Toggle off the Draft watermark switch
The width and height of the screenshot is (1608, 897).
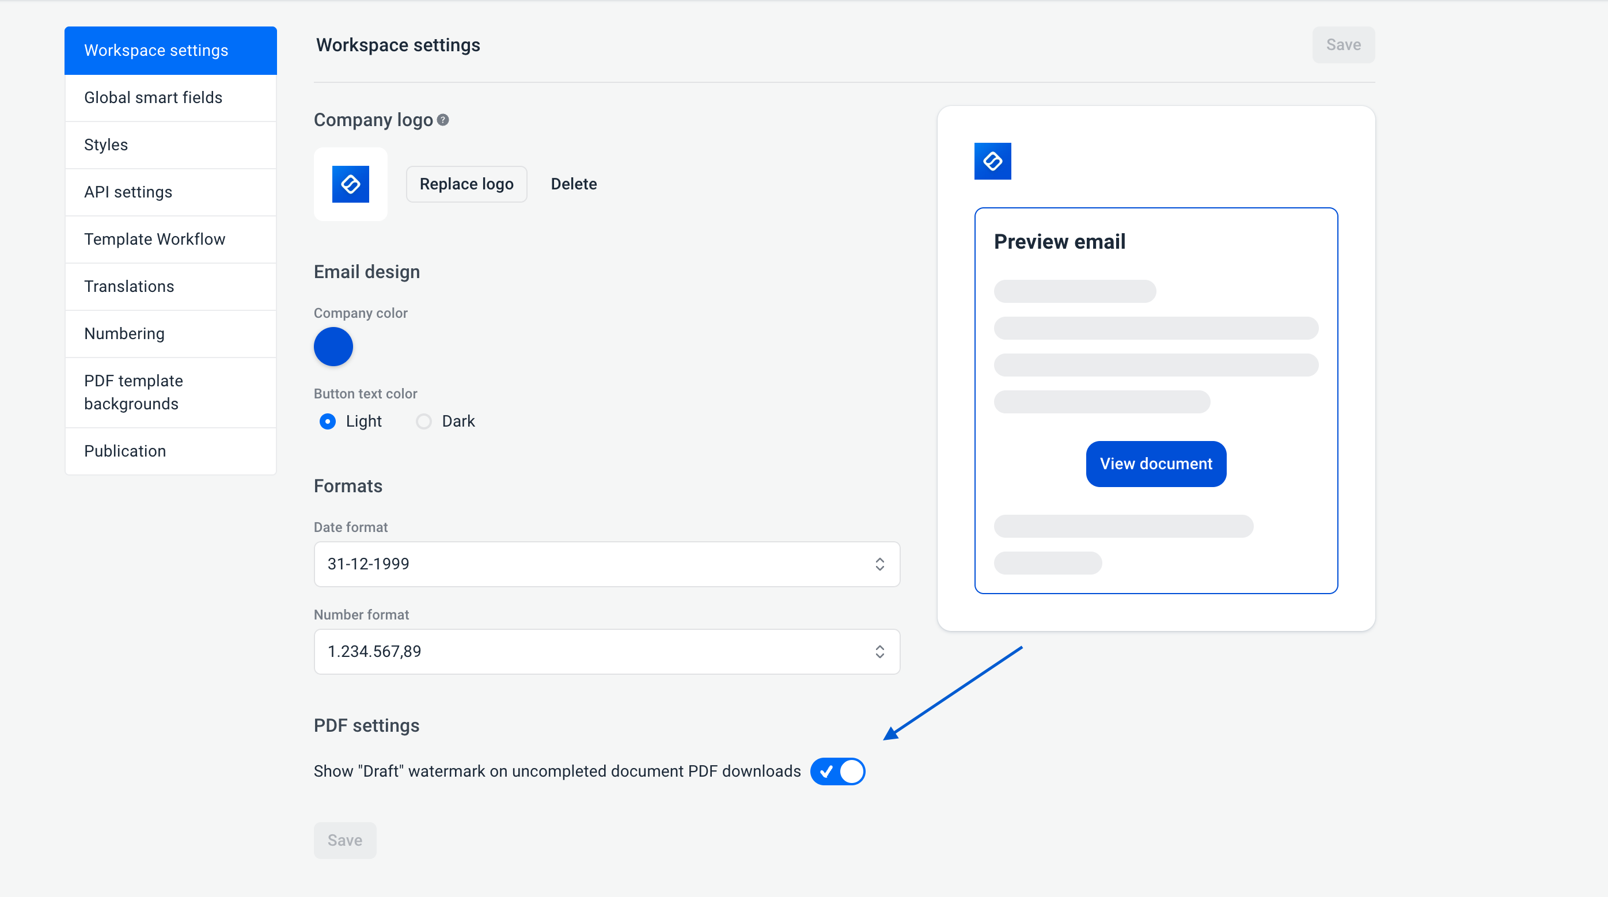[837, 771]
